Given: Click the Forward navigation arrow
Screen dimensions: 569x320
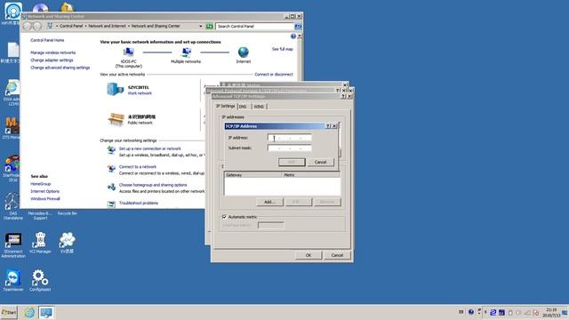Looking at the screenshot, I should pos(37,26).
